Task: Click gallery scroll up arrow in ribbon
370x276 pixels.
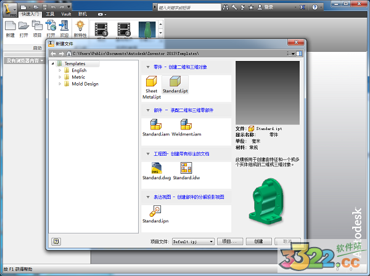Action: [160, 24]
